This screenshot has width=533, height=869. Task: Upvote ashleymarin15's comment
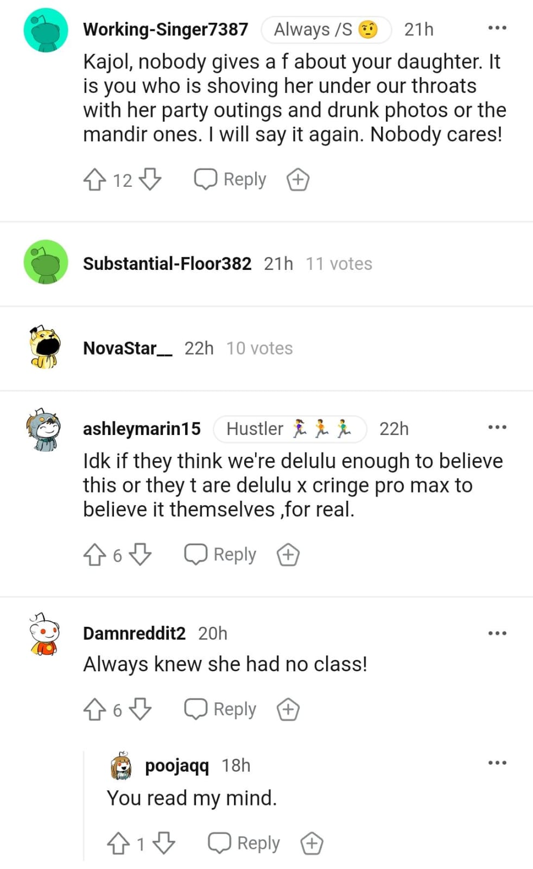point(94,555)
